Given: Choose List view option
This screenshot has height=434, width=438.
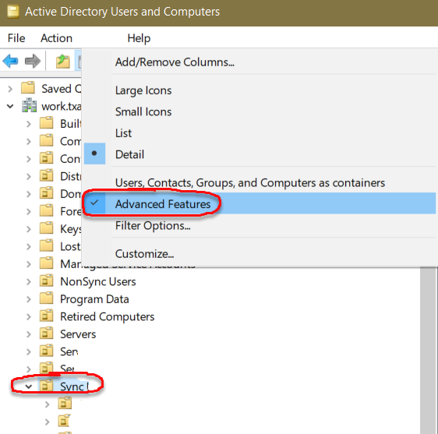Looking at the screenshot, I should (260, 133).
